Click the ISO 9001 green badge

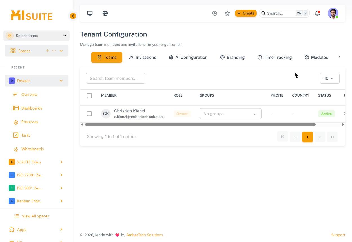click(12, 188)
